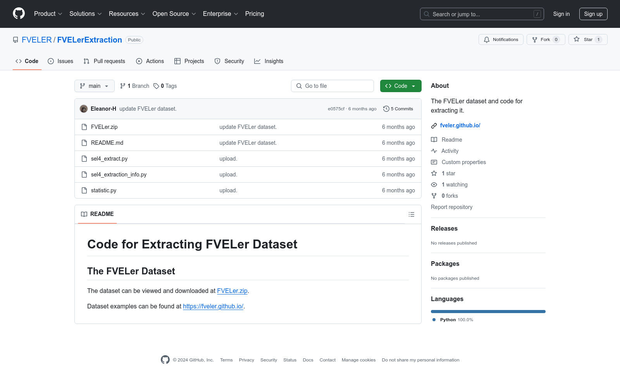Open the FVELer.zip file
The image size is (620, 387).
coord(104,127)
